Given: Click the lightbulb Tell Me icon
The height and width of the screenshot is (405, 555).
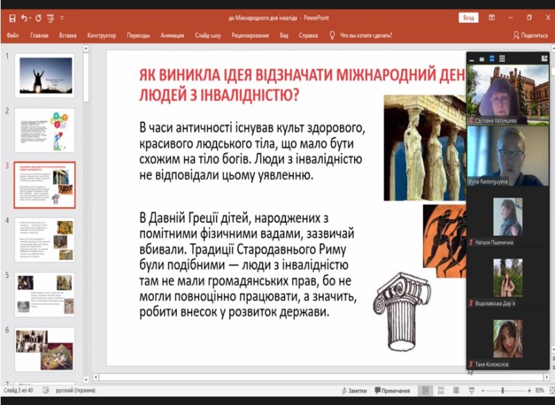Looking at the screenshot, I should click(x=332, y=35).
